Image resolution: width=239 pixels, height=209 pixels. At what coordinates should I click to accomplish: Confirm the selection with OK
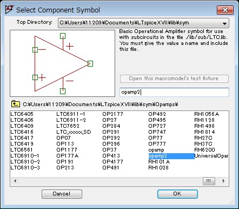click(x=177, y=194)
